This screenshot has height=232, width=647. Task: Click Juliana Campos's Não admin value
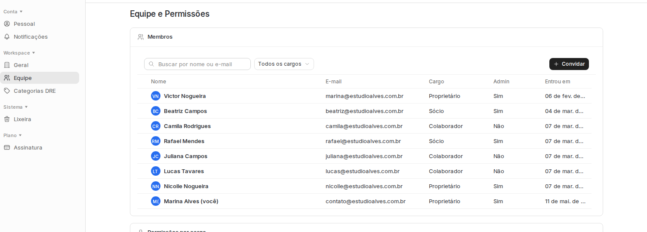pos(499,156)
